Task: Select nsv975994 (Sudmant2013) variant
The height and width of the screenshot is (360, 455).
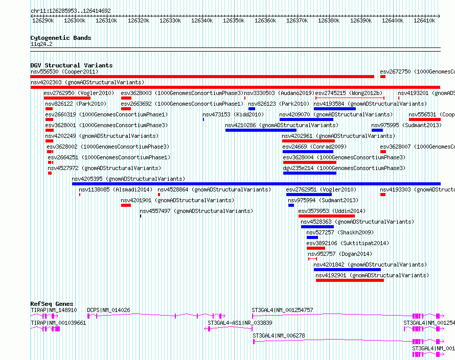Action: pos(323,200)
